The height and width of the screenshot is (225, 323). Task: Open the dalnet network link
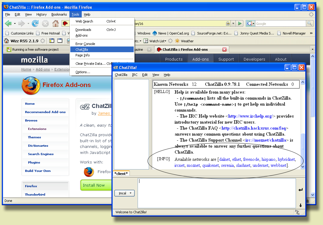224,159
